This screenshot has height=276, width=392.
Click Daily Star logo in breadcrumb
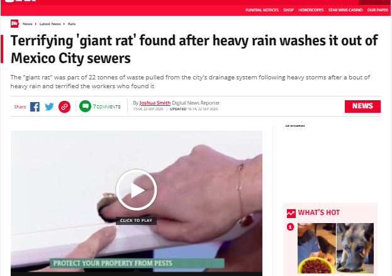[x=14, y=23]
